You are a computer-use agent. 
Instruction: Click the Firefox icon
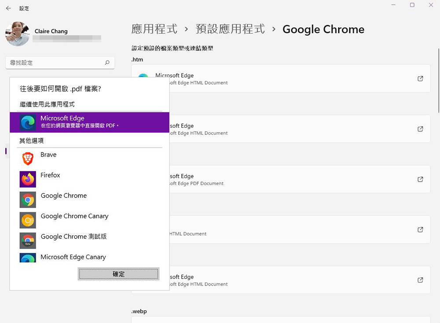pos(28,179)
